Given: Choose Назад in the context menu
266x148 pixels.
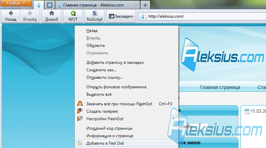Looking at the screenshot, I should pyautogui.click(x=127, y=31).
